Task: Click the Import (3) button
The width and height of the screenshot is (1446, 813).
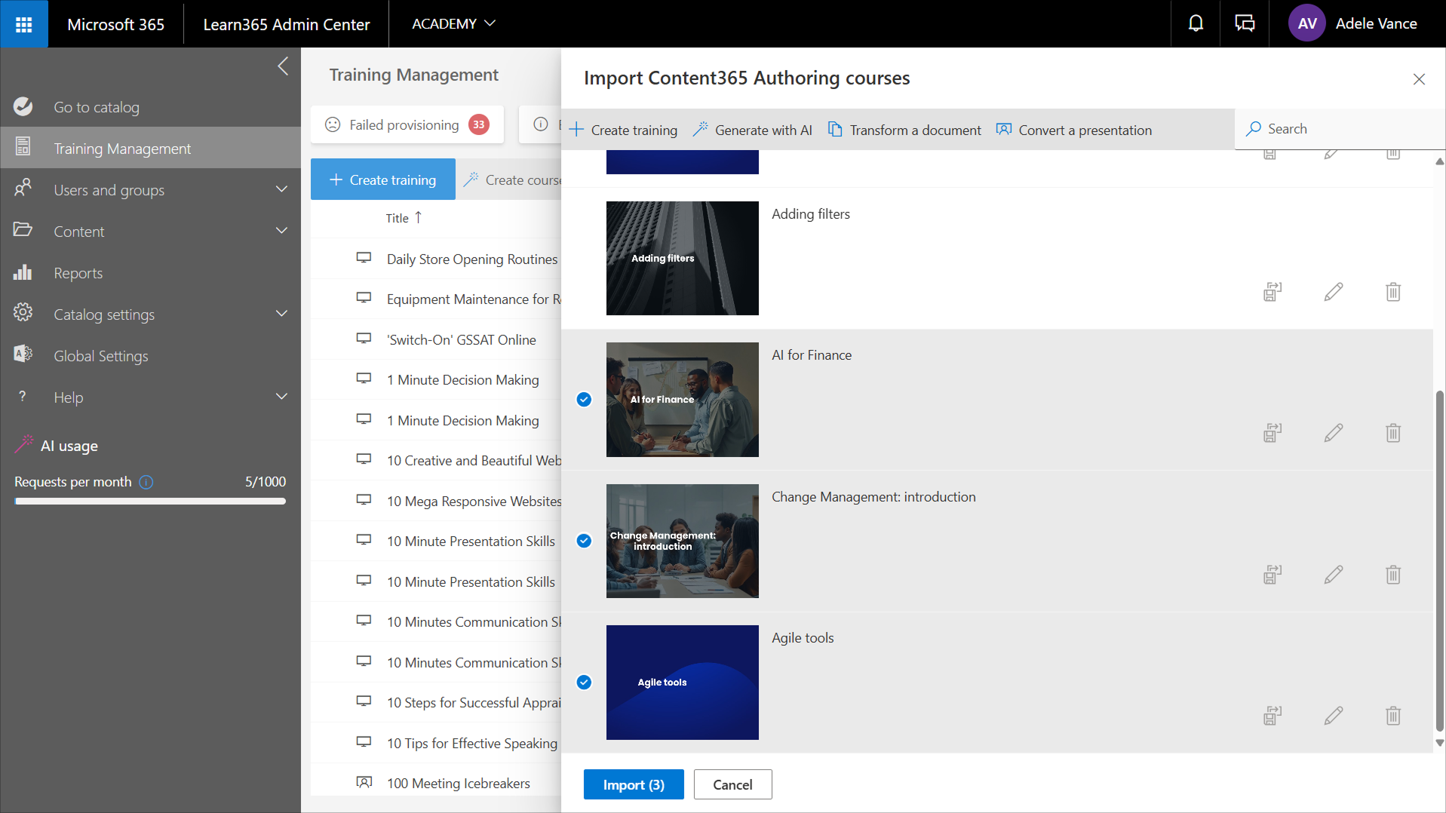Action: tap(634, 784)
